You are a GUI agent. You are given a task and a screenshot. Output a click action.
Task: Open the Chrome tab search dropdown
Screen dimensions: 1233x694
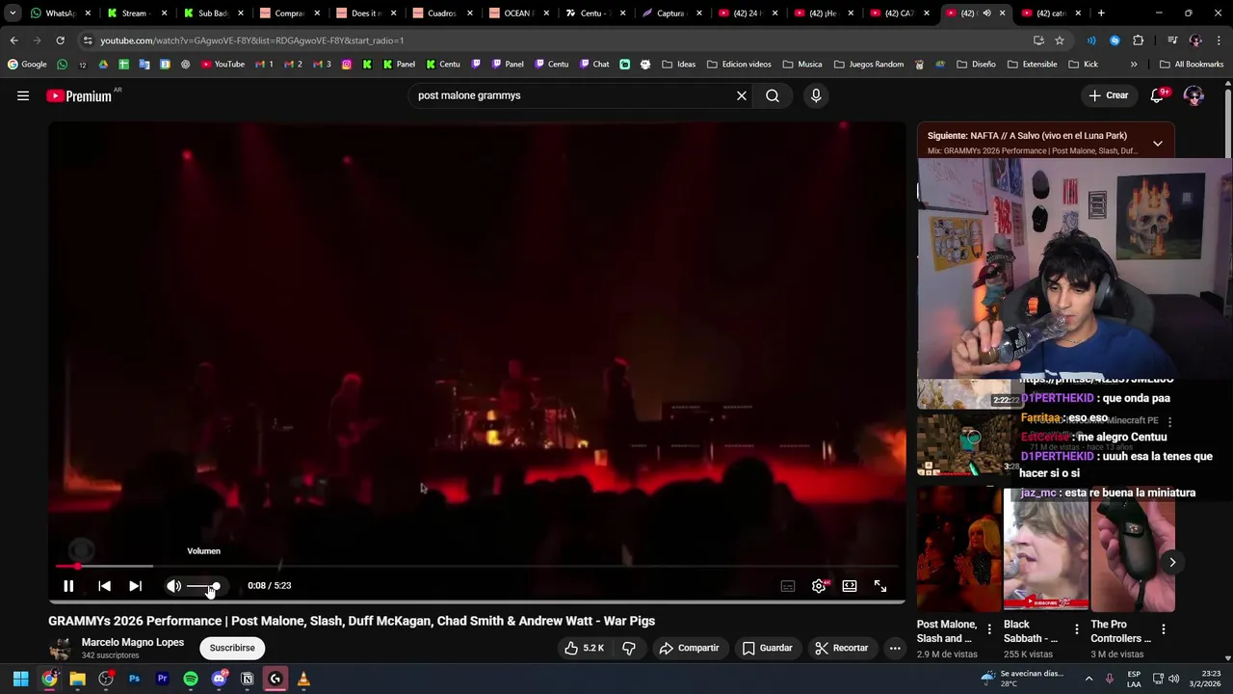[12, 13]
